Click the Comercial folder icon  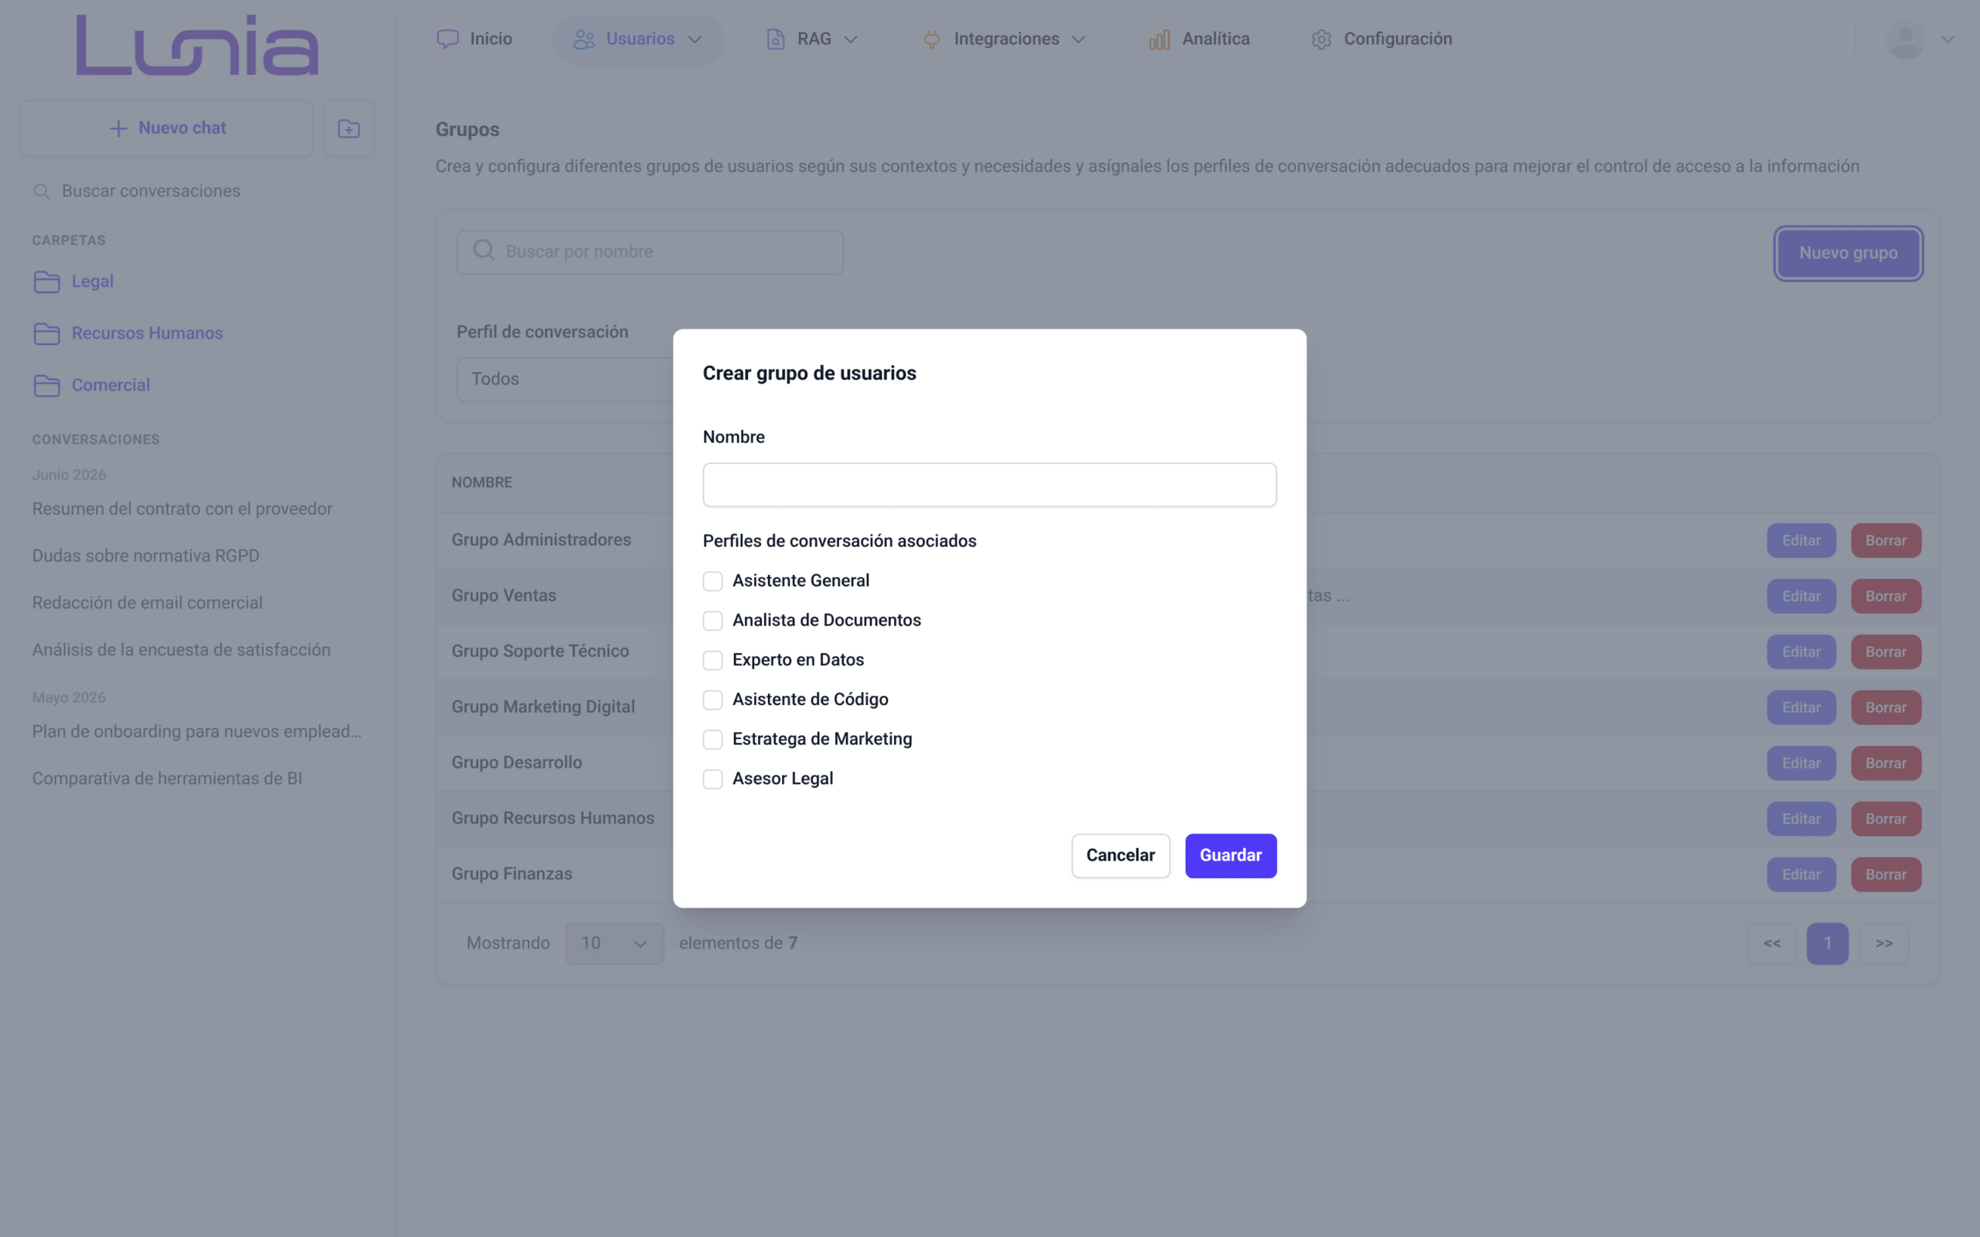(x=46, y=385)
